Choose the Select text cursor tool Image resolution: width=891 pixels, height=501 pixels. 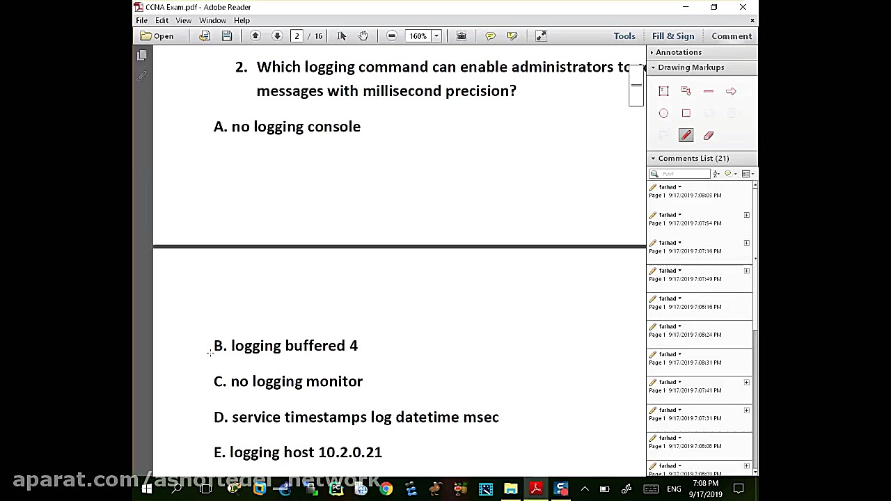[x=341, y=36]
